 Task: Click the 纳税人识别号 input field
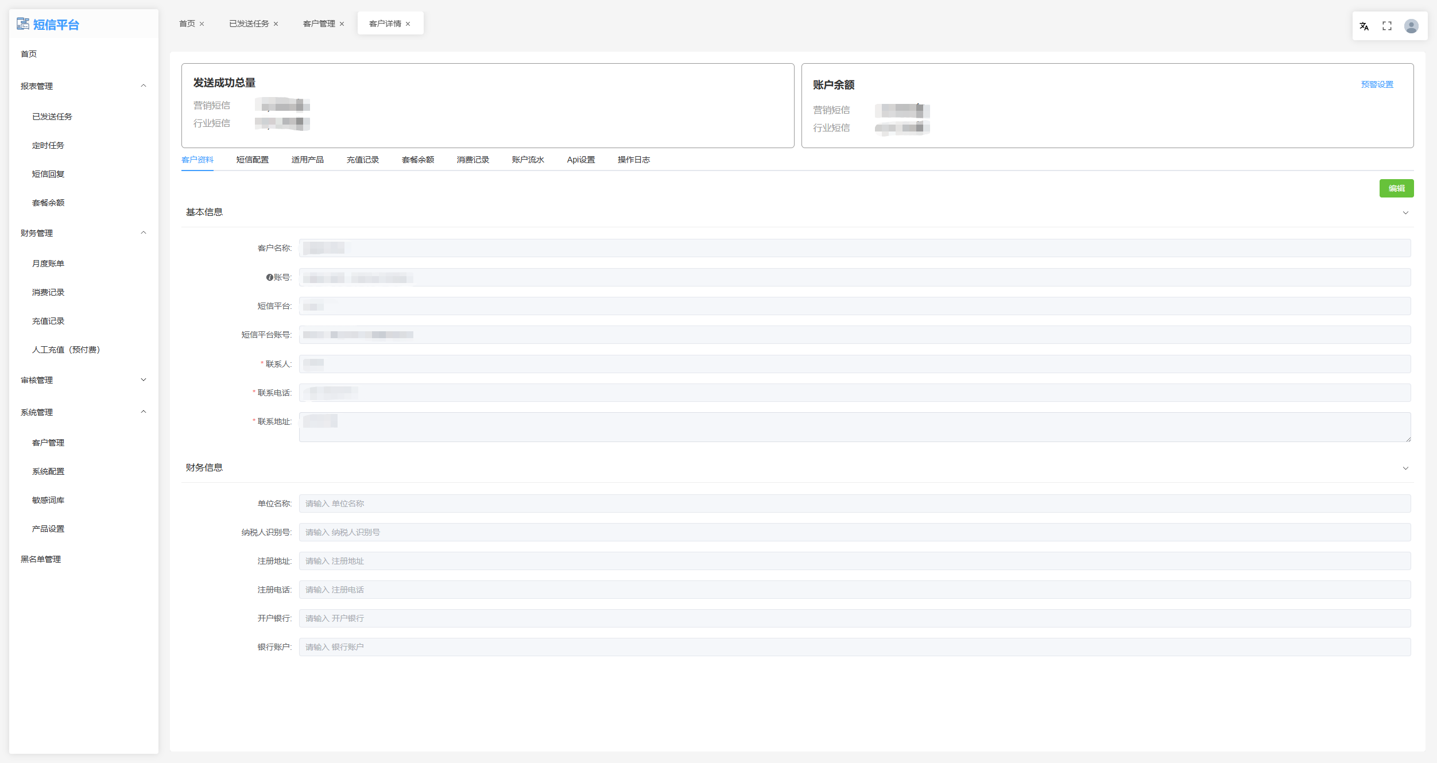click(855, 532)
